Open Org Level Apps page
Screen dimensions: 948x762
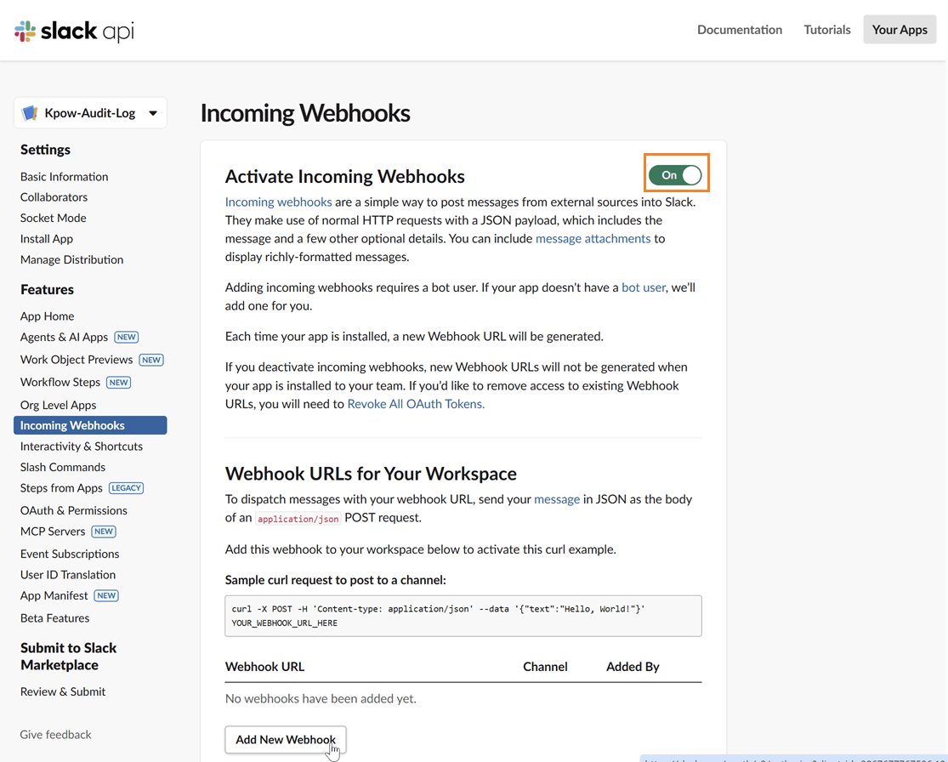tap(58, 405)
